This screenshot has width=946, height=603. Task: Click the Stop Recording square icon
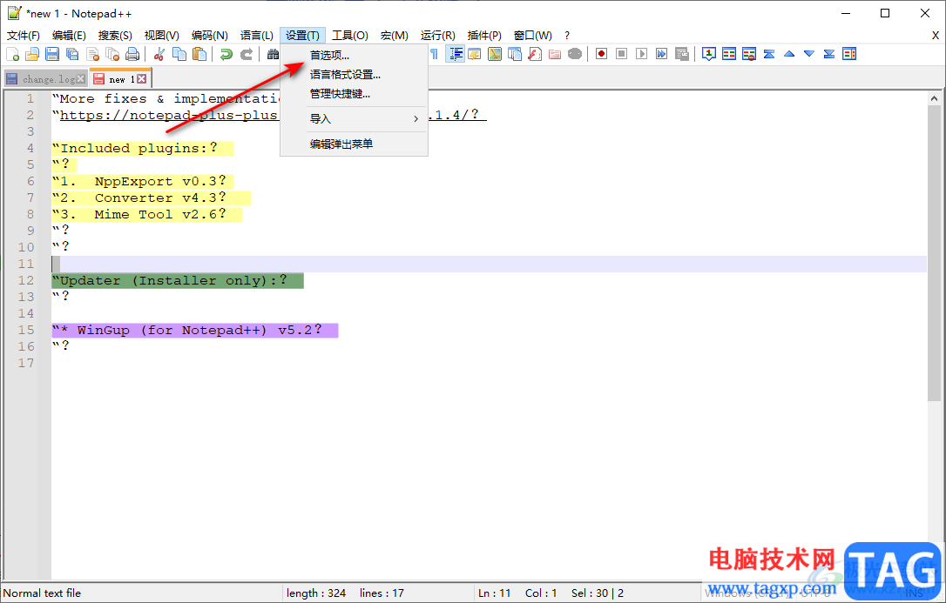coord(621,54)
